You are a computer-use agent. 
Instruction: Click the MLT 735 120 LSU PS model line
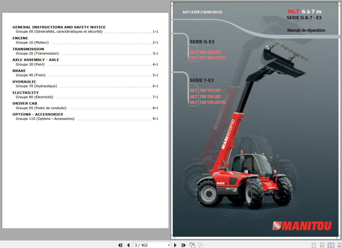208,102
